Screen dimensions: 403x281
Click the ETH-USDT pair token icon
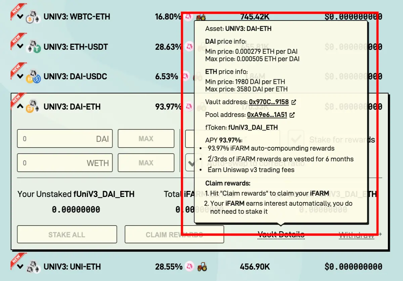tap(33, 47)
